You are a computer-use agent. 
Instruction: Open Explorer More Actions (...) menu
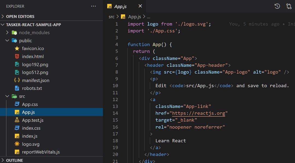pyautogui.click(x=93, y=6)
